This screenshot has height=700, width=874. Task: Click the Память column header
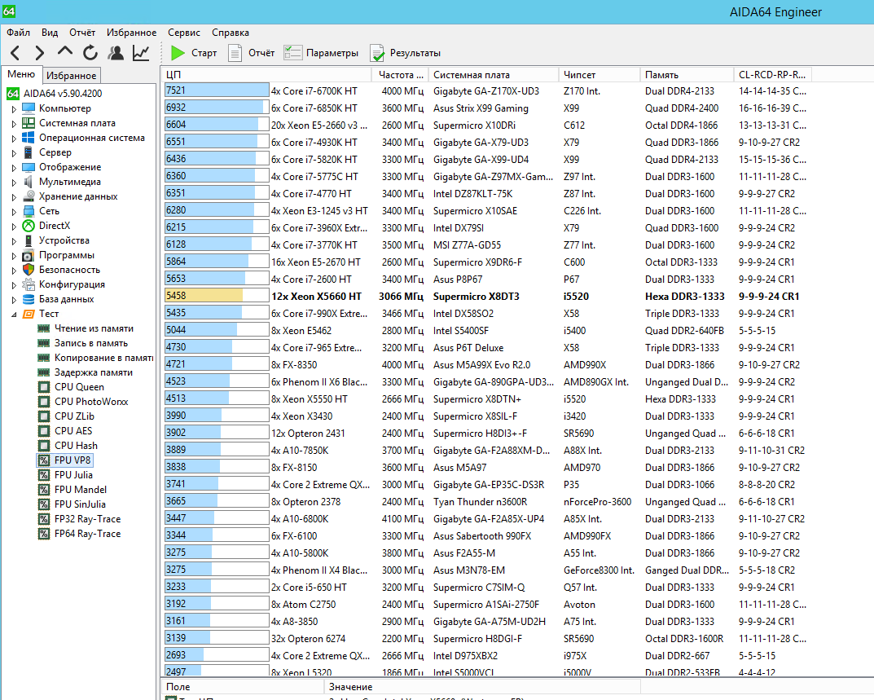pyautogui.click(x=687, y=75)
